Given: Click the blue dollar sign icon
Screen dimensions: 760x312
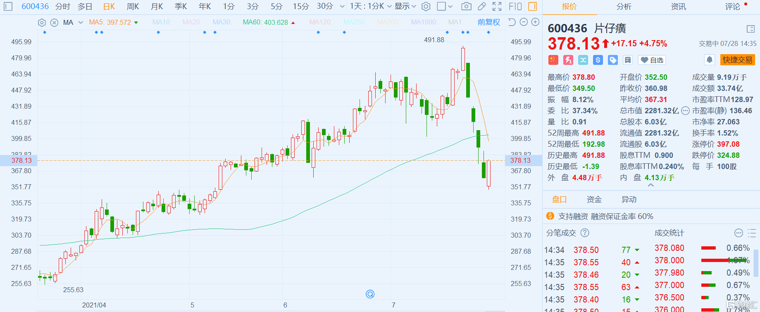Looking at the screenshot, I should (x=598, y=60).
